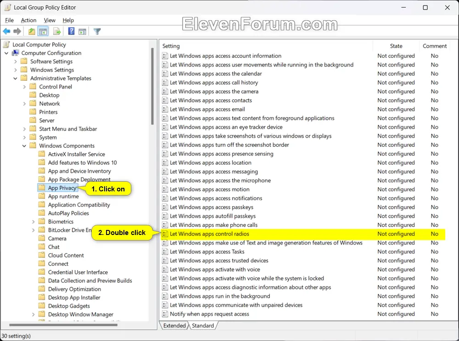This screenshot has width=459, height=341.
Task: Click policy icon beside 'access the microphone'
Action: (165, 180)
